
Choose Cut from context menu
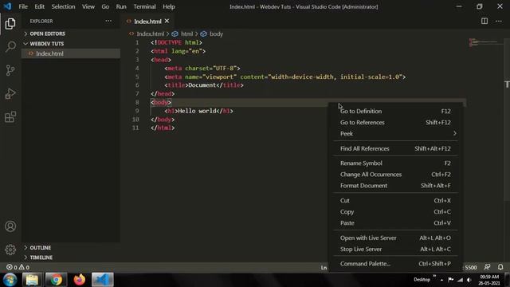click(395, 200)
